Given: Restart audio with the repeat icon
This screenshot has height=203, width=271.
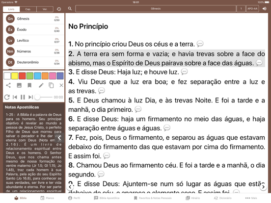Looking at the screenshot, I should point(7,97).
